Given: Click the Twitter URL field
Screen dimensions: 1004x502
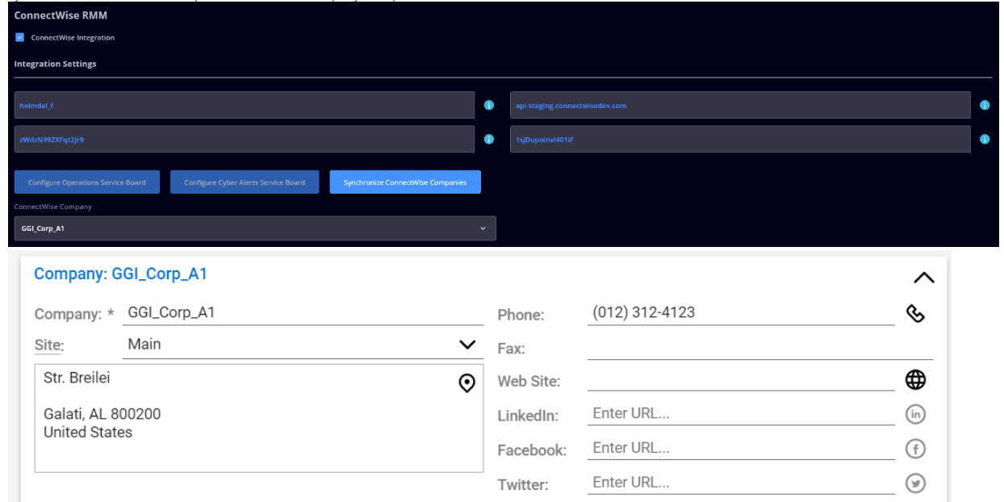Looking at the screenshot, I should (741, 483).
